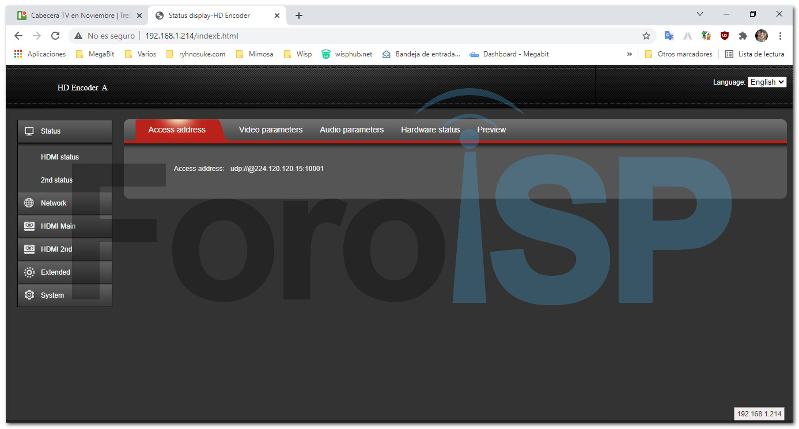Click the HDMI 2nd drive icon
Screen dimensions: 799x429
(x=29, y=249)
